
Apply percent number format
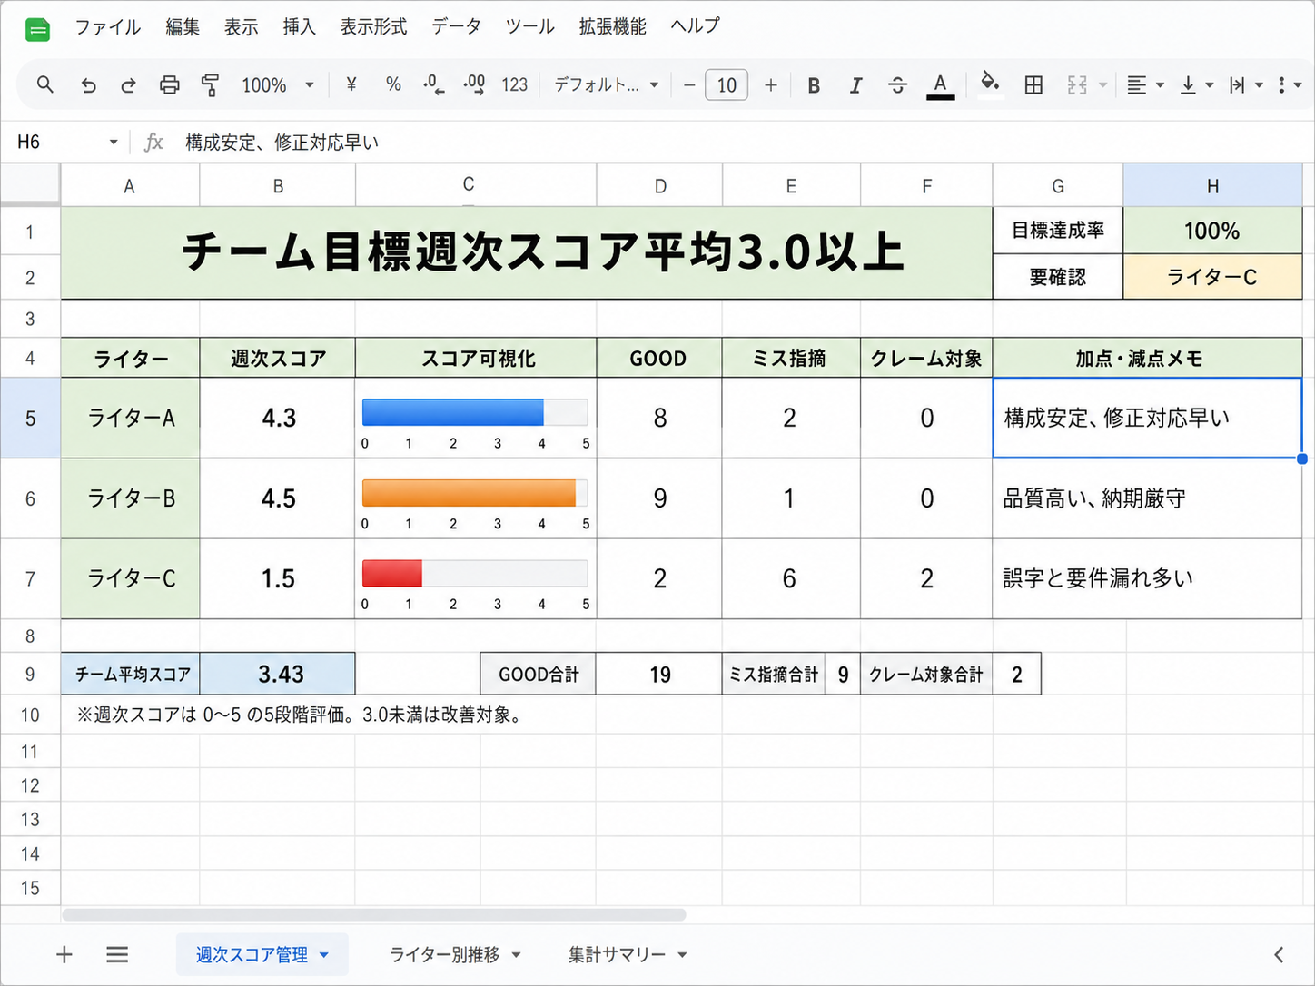(x=393, y=84)
